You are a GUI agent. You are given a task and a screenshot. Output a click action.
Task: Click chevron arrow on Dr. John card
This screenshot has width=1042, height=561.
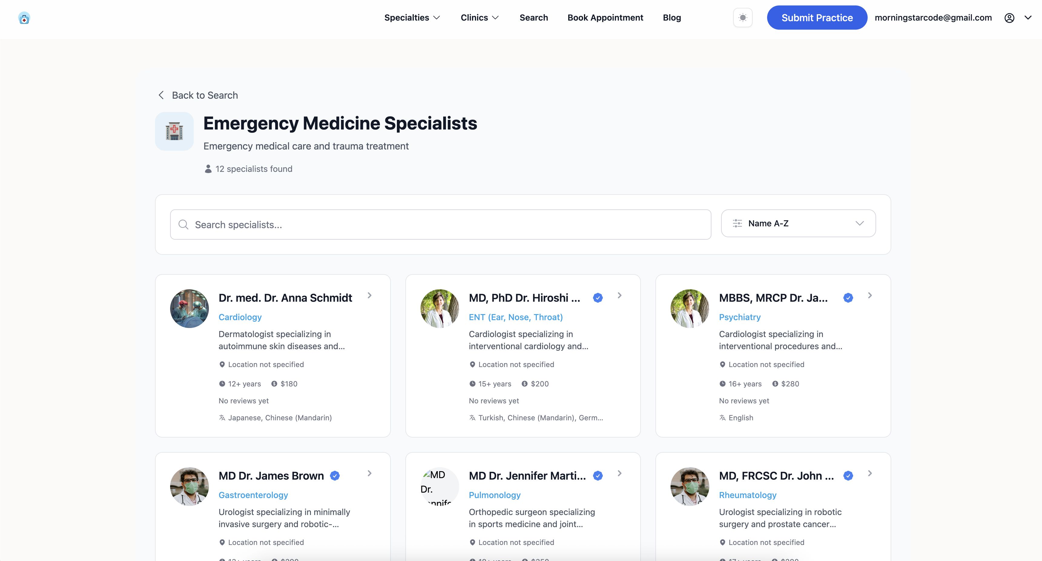coord(870,473)
